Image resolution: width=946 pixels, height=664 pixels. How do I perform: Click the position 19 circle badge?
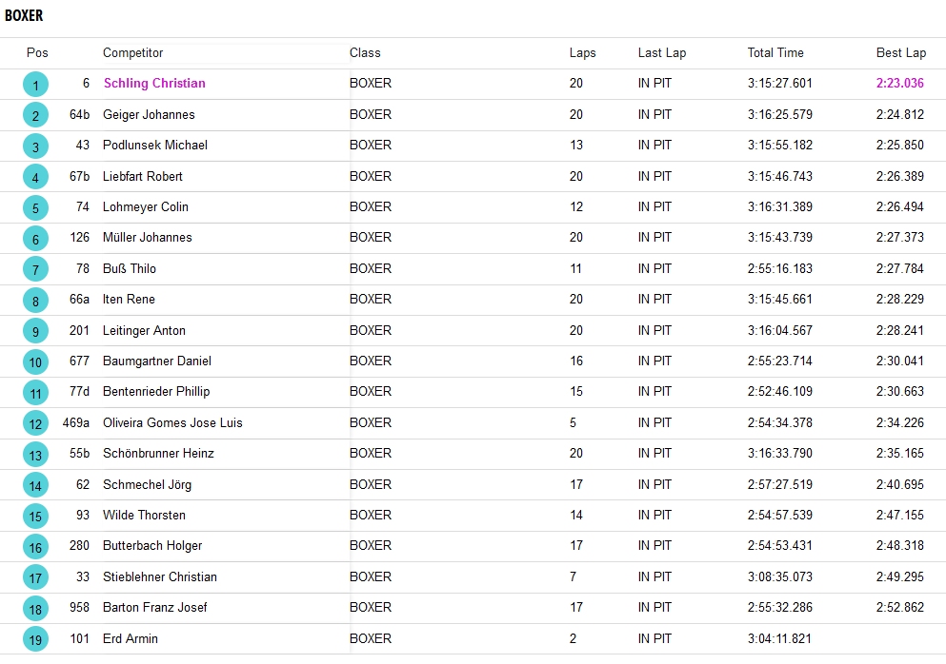35,640
